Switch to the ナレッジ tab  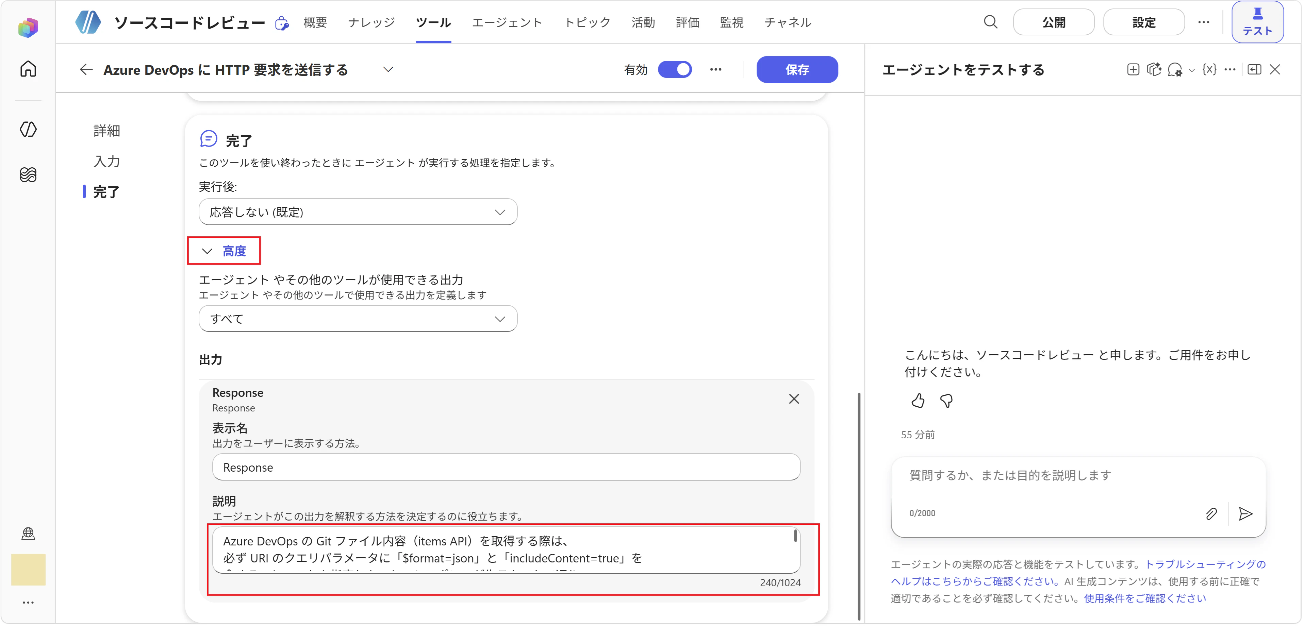(x=371, y=22)
